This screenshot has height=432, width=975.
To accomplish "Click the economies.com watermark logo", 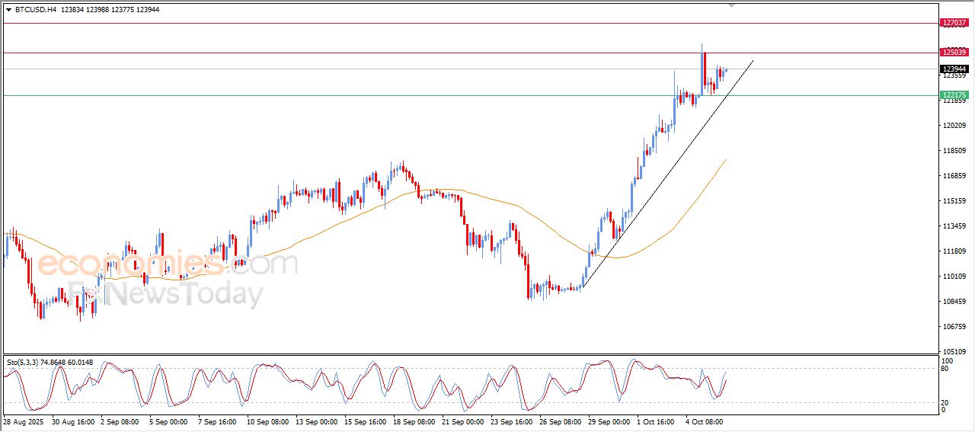I will coord(168,265).
